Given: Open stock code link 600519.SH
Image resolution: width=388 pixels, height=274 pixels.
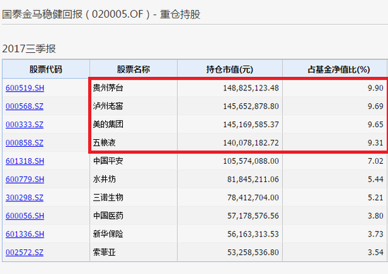Looking at the screenshot, I should (25, 88).
